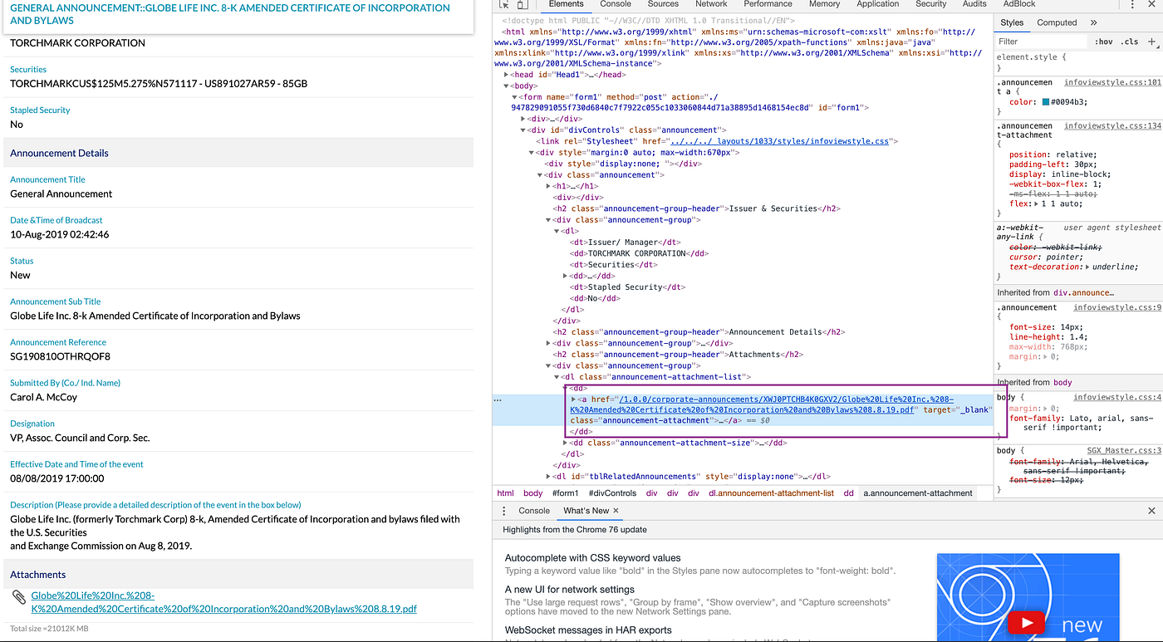This screenshot has height=642, width=1163.
Task: Open the infoviewstyle.css:101 source link
Action: (x=1112, y=82)
